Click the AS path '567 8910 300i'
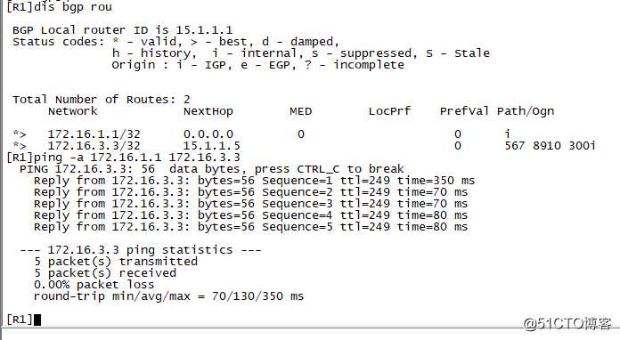Image resolution: width=620 pixels, height=340 pixels. [550, 146]
